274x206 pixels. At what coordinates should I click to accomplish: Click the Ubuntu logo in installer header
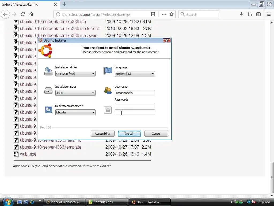pyautogui.click(x=45, y=50)
